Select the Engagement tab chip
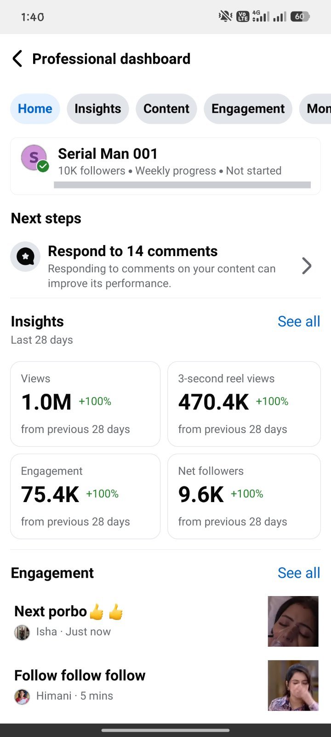 point(248,109)
